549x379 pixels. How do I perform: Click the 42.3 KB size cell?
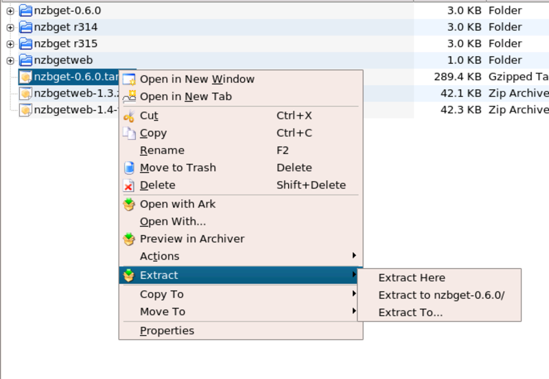tap(460, 110)
